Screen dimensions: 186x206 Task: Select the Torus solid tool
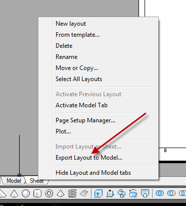coord(49,193)
